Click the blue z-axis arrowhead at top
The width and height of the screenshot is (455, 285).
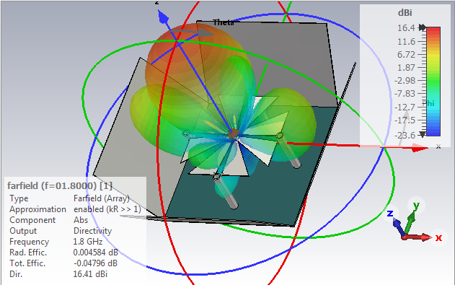[x=163, y=17]
